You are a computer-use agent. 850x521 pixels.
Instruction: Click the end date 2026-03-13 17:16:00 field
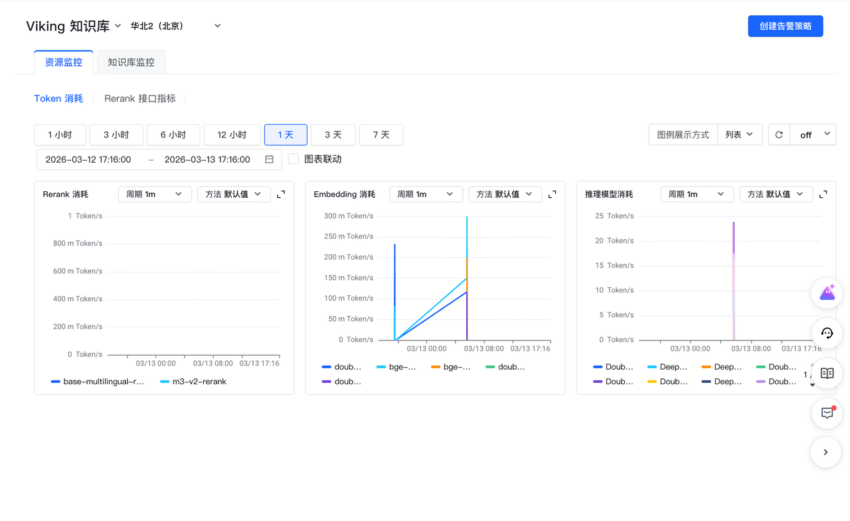pyautogui.click(x=207, y=159)
